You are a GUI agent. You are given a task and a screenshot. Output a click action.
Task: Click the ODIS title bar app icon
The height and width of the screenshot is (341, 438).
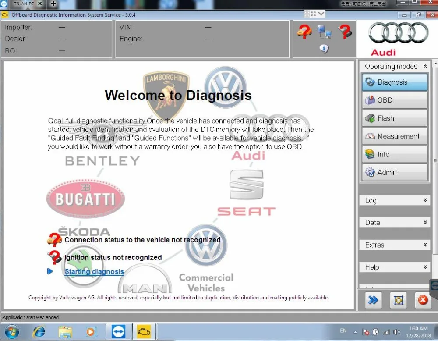[5, 14]
